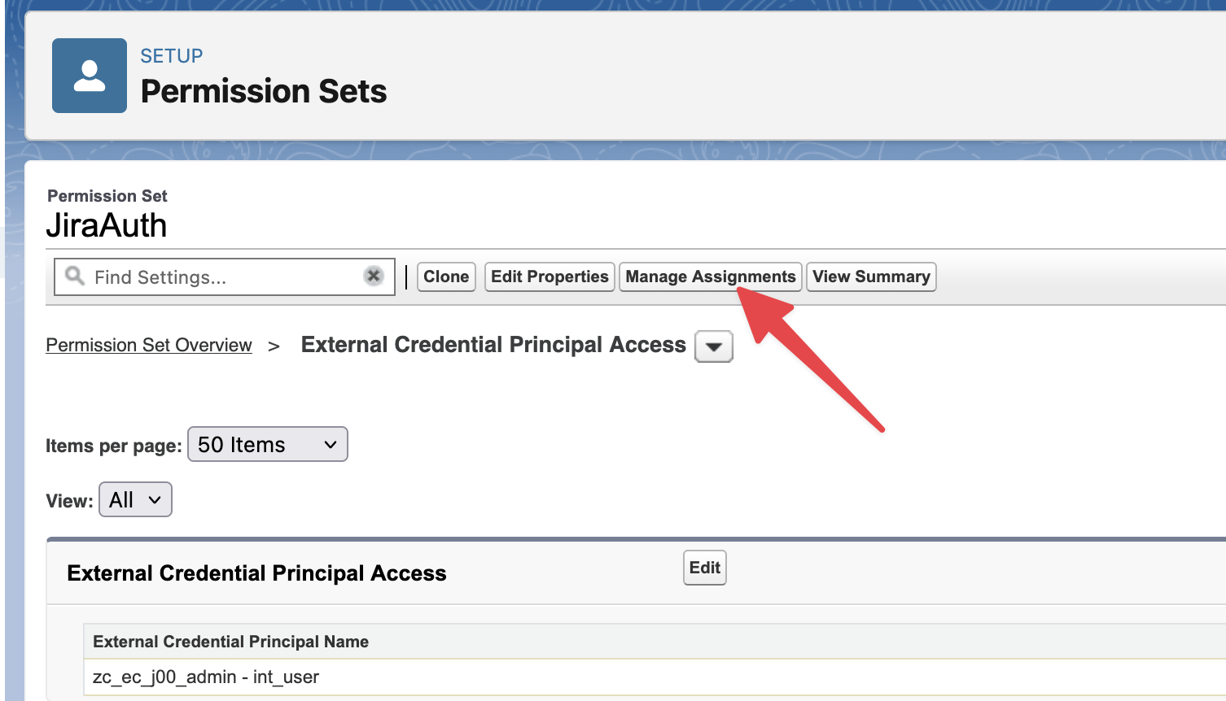
Task: Clone the JiraAuth permission set
Action: (x=446, y=276)
